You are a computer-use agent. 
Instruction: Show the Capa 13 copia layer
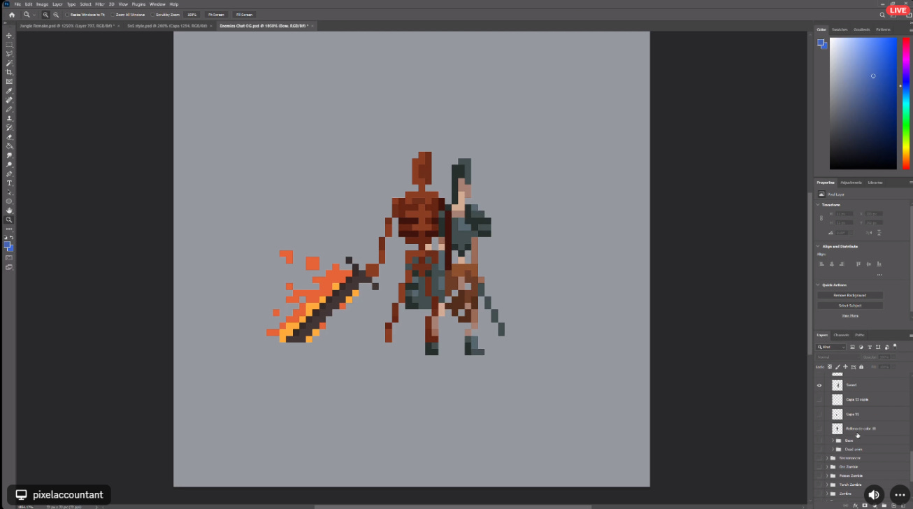click(819, 400)
